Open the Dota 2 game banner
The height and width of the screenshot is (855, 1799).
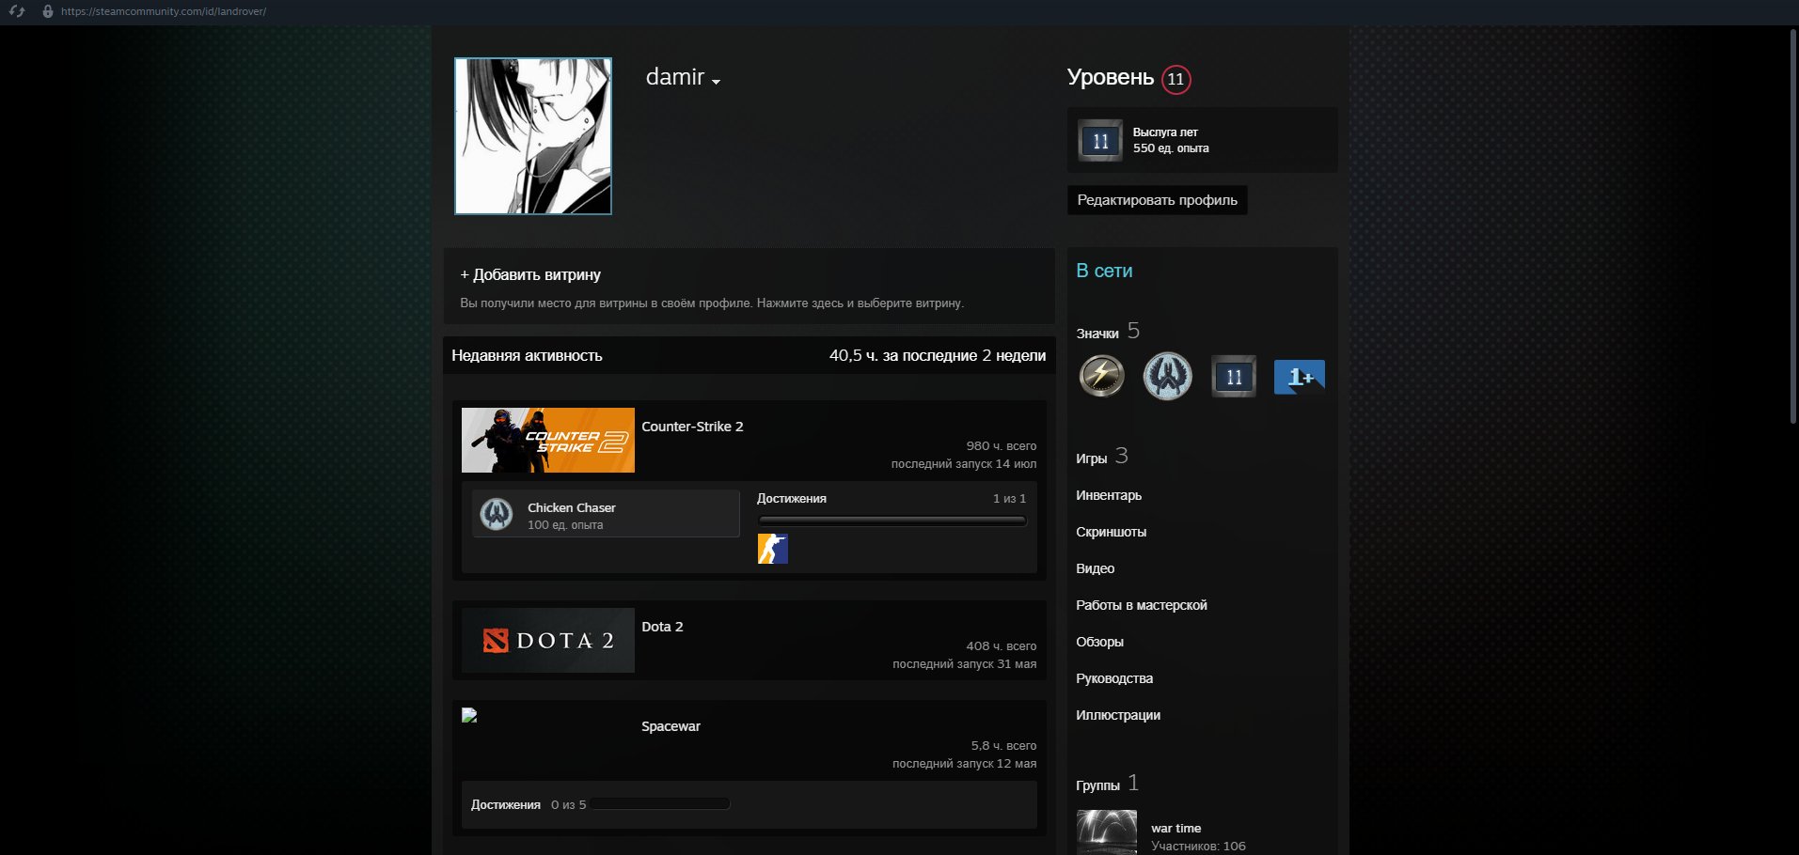[x=548, y=640]
